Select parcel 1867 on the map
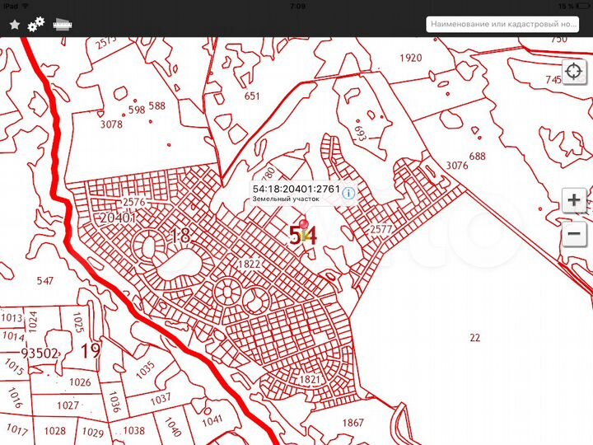 tap(353, 423)
